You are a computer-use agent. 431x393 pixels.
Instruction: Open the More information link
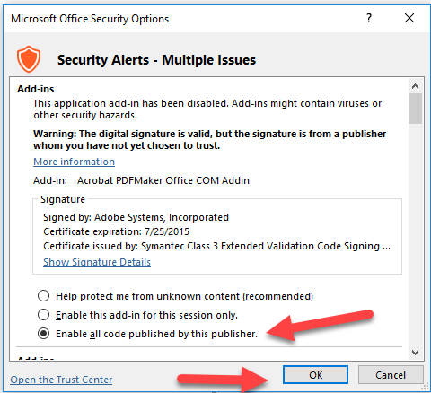[74, 162]
